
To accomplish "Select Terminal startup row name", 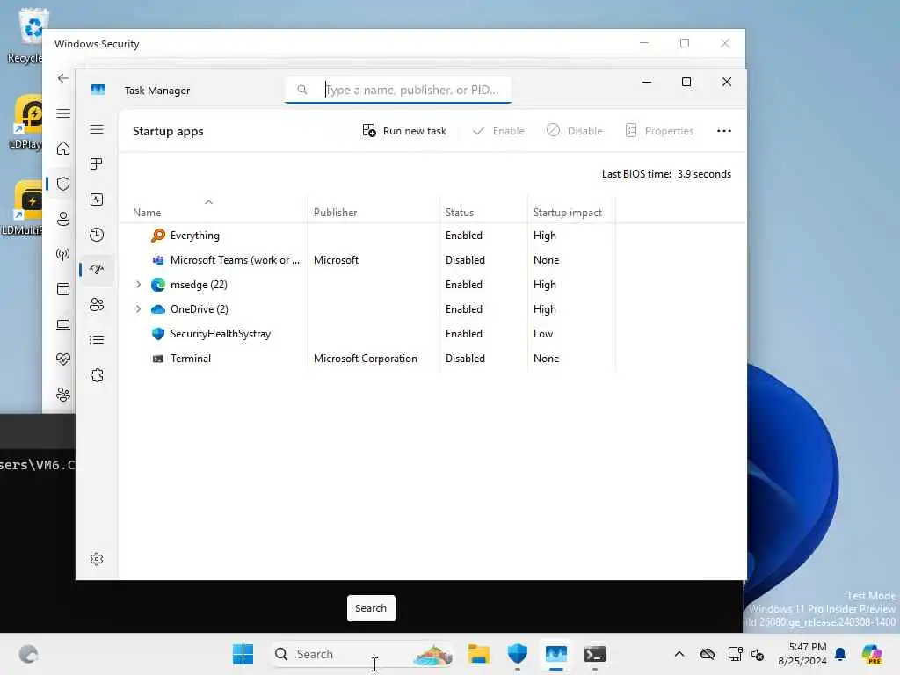I will [191, 359].
